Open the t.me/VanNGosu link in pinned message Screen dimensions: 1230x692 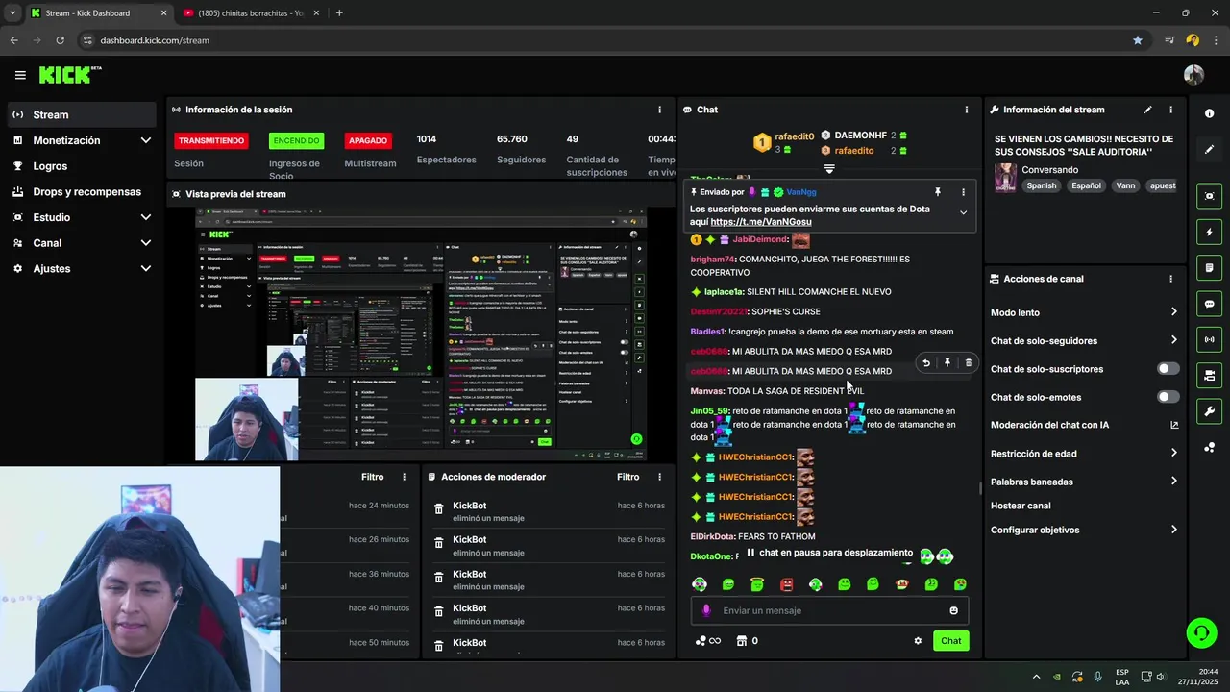pyautogui.click(x=761, y=222)
